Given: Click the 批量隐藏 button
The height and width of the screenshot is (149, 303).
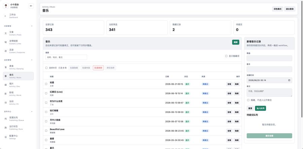Looking at the screenshot, I should coord(74,68).
